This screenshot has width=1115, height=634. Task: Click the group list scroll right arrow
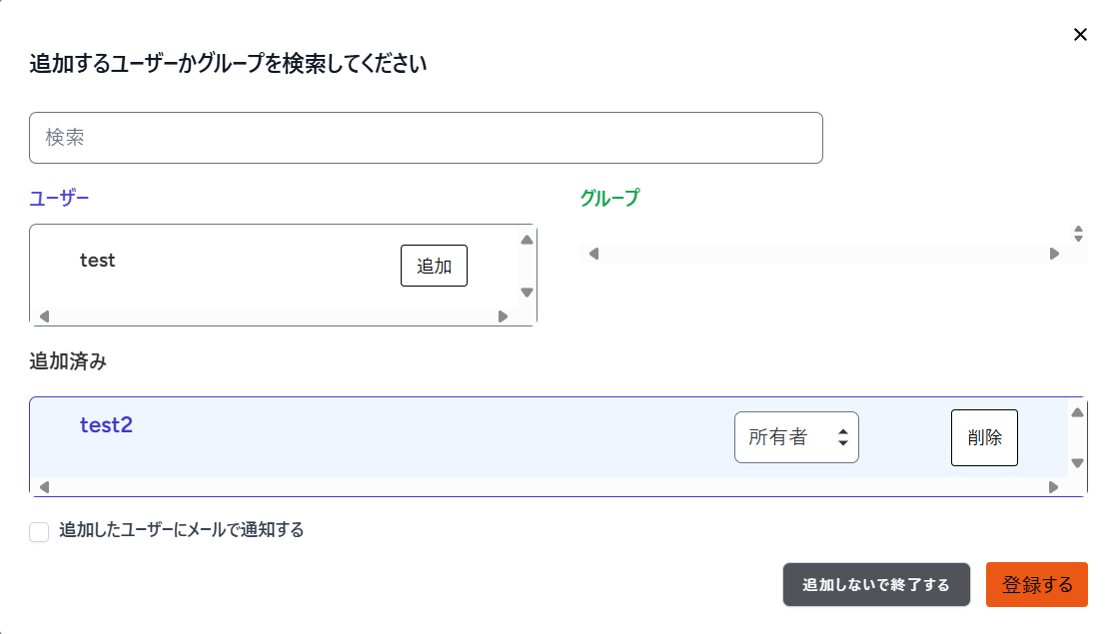coord(1054,254)
